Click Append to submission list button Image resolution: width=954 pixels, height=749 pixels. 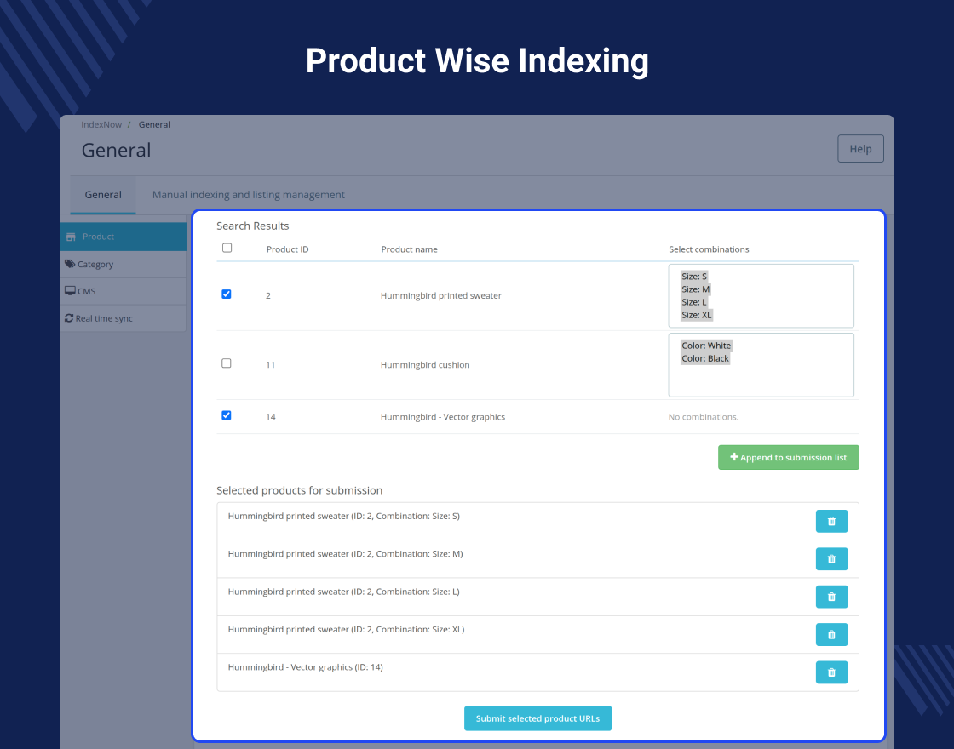[x=789, y=457]
